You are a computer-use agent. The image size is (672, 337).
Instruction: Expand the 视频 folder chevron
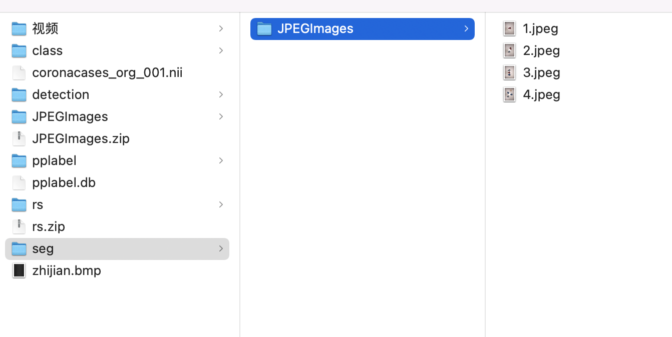(221, 29)
